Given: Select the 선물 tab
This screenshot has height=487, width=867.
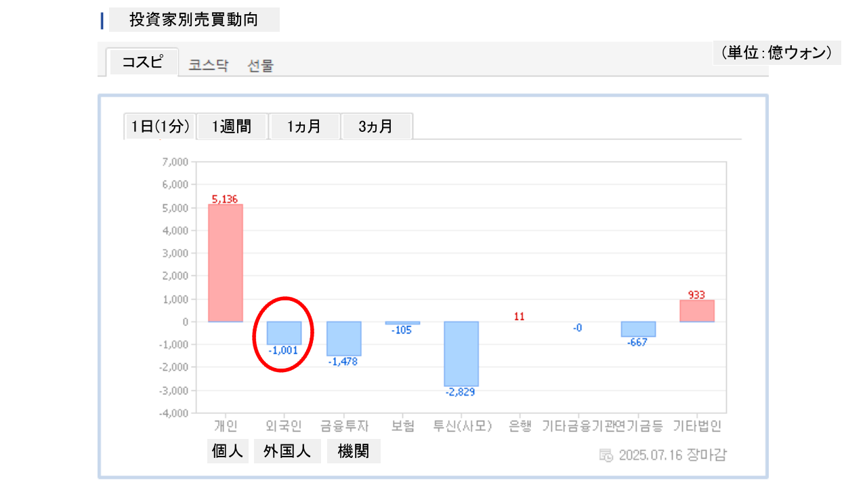Looking at the screenshot, I should click(x=261, y=66).
